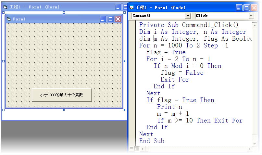Click the code window vertical scroll up arrow
The width and height of the screenshot is (262, 155).
[255, 25]
